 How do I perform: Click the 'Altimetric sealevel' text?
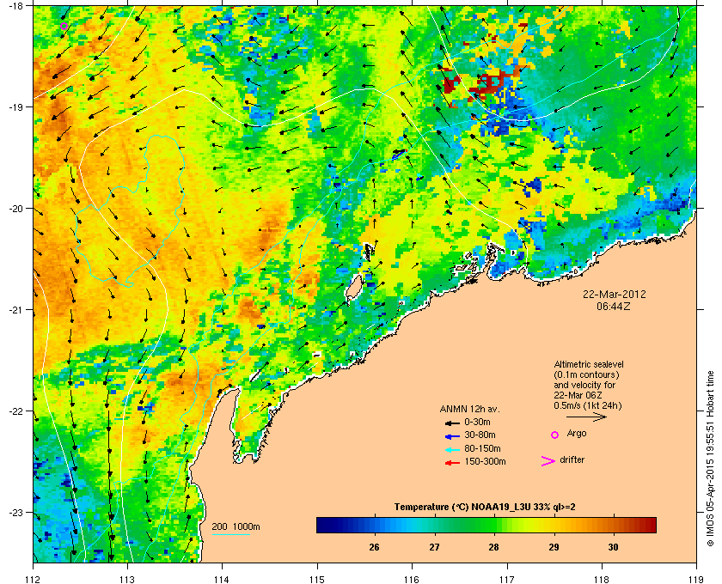coord(589,364)
